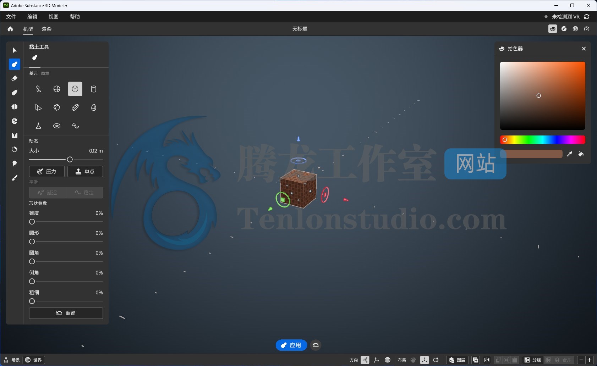Click the duplicate layer plus icon
Image resolution: width=597 pixels, height=366 pixels.
[x=476, y=360]
